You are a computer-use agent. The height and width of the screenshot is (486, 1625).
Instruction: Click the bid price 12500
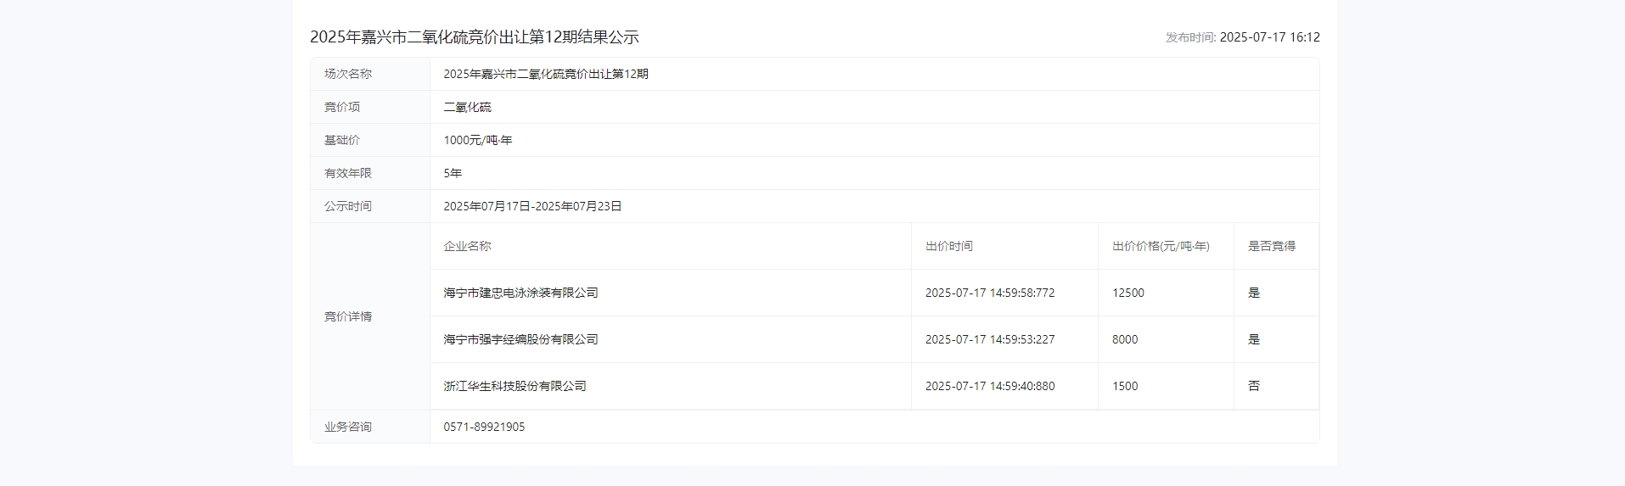1127,293
